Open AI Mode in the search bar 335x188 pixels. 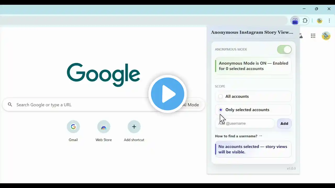tap(191, 105)
